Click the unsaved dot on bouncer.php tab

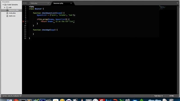71,3
